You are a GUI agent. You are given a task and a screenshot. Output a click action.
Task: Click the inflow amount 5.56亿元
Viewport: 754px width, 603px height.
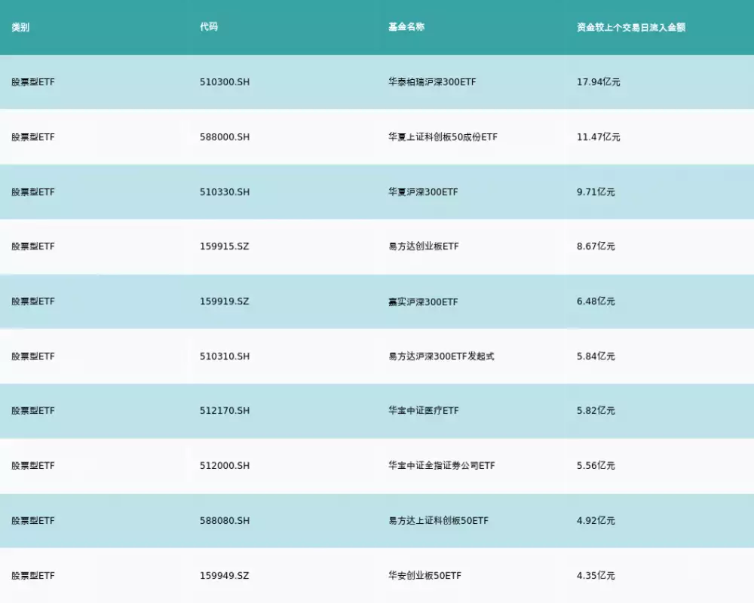596,466
